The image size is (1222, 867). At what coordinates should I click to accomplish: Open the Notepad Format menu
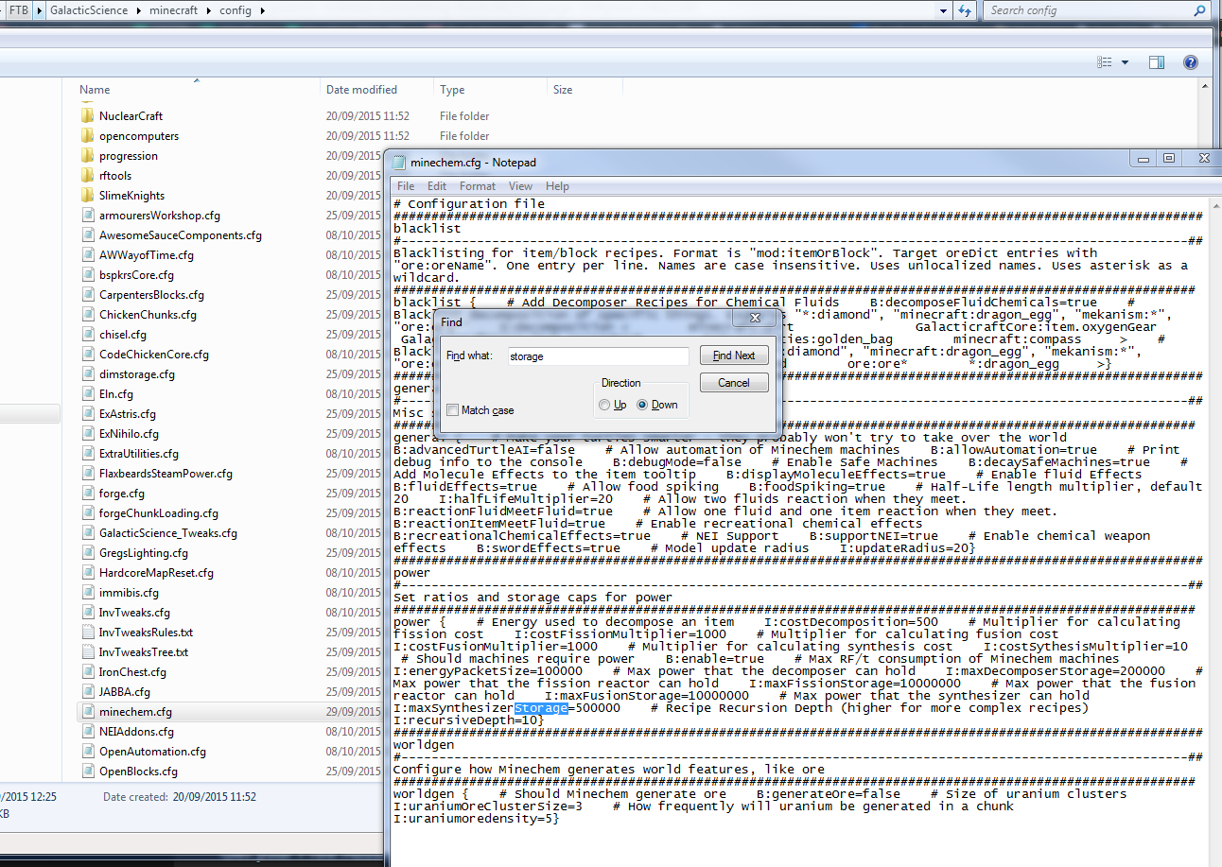coord(478,186)
